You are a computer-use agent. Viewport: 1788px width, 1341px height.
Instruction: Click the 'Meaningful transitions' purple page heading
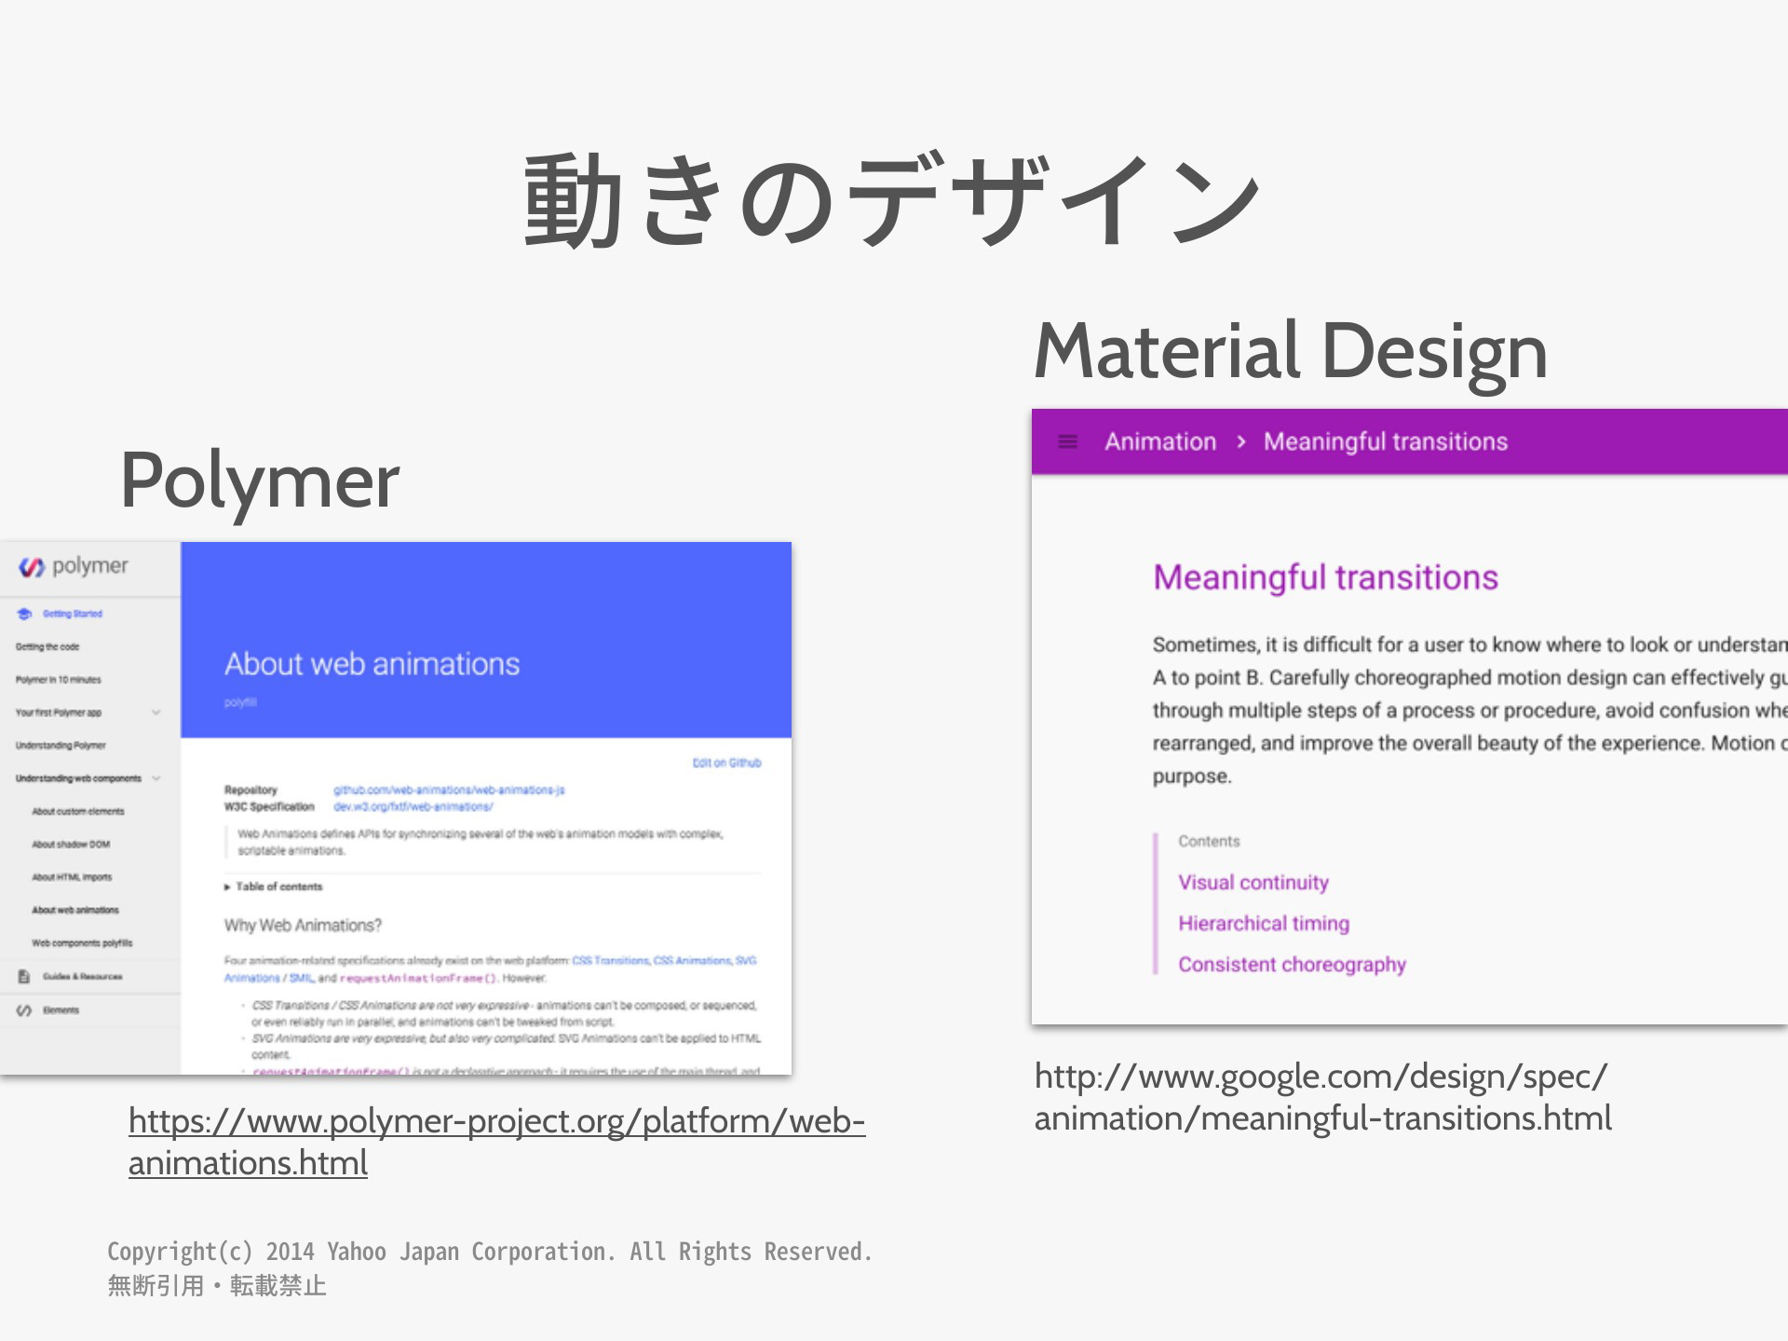pyautogui.click(x=1325, y=577)
